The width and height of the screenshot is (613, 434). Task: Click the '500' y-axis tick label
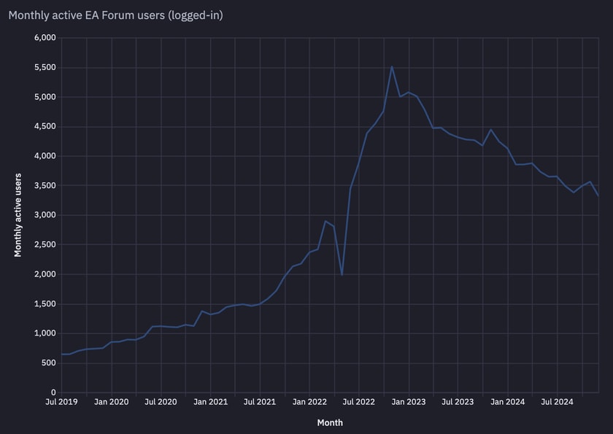pyautogui.click(x=48, y=363)
